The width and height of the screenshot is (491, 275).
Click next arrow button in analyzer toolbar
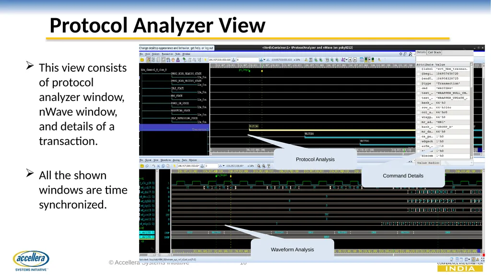[355, 60]
